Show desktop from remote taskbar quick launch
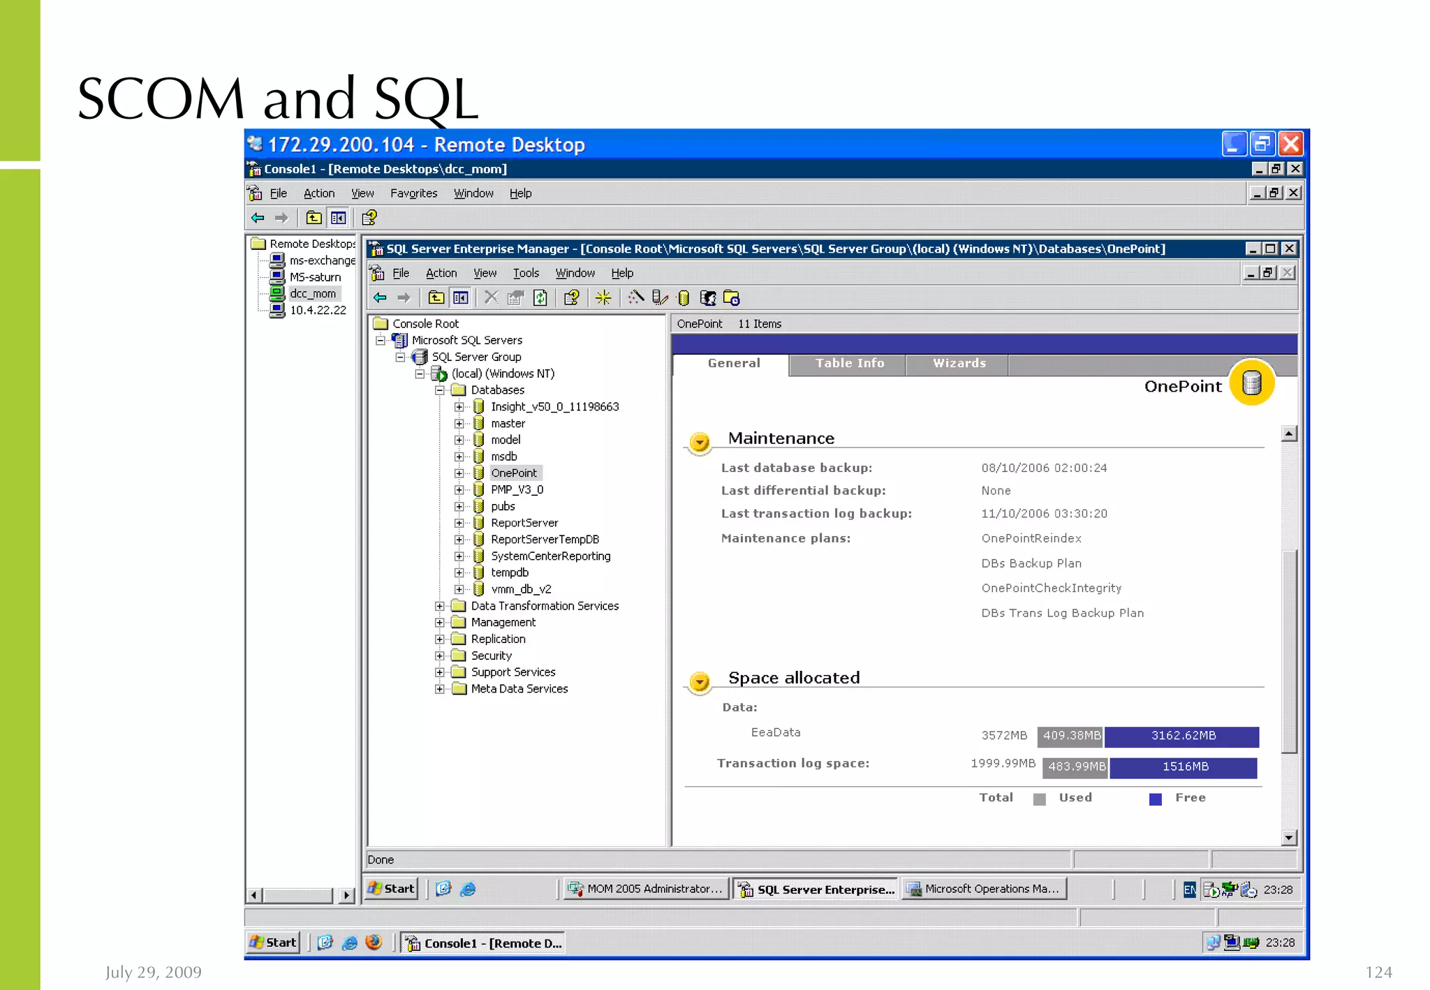The width and height of the screenshot is (1430, 990). [443, 889]
